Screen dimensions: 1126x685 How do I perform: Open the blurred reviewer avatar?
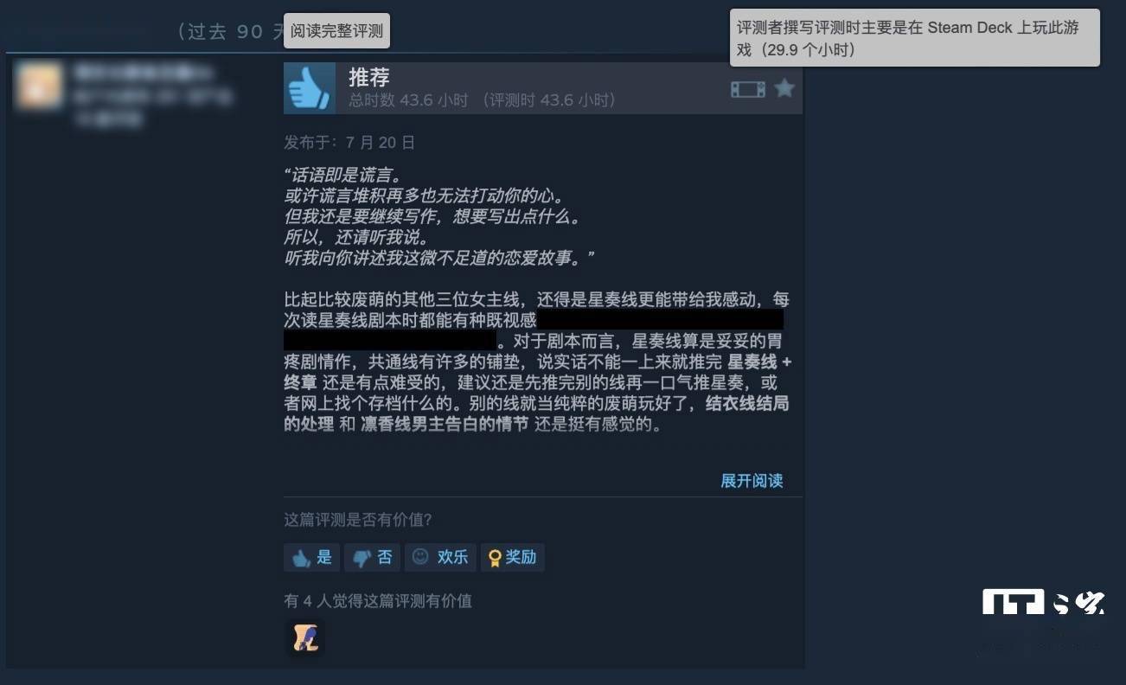pyautogui.click(x=40, y=86)
